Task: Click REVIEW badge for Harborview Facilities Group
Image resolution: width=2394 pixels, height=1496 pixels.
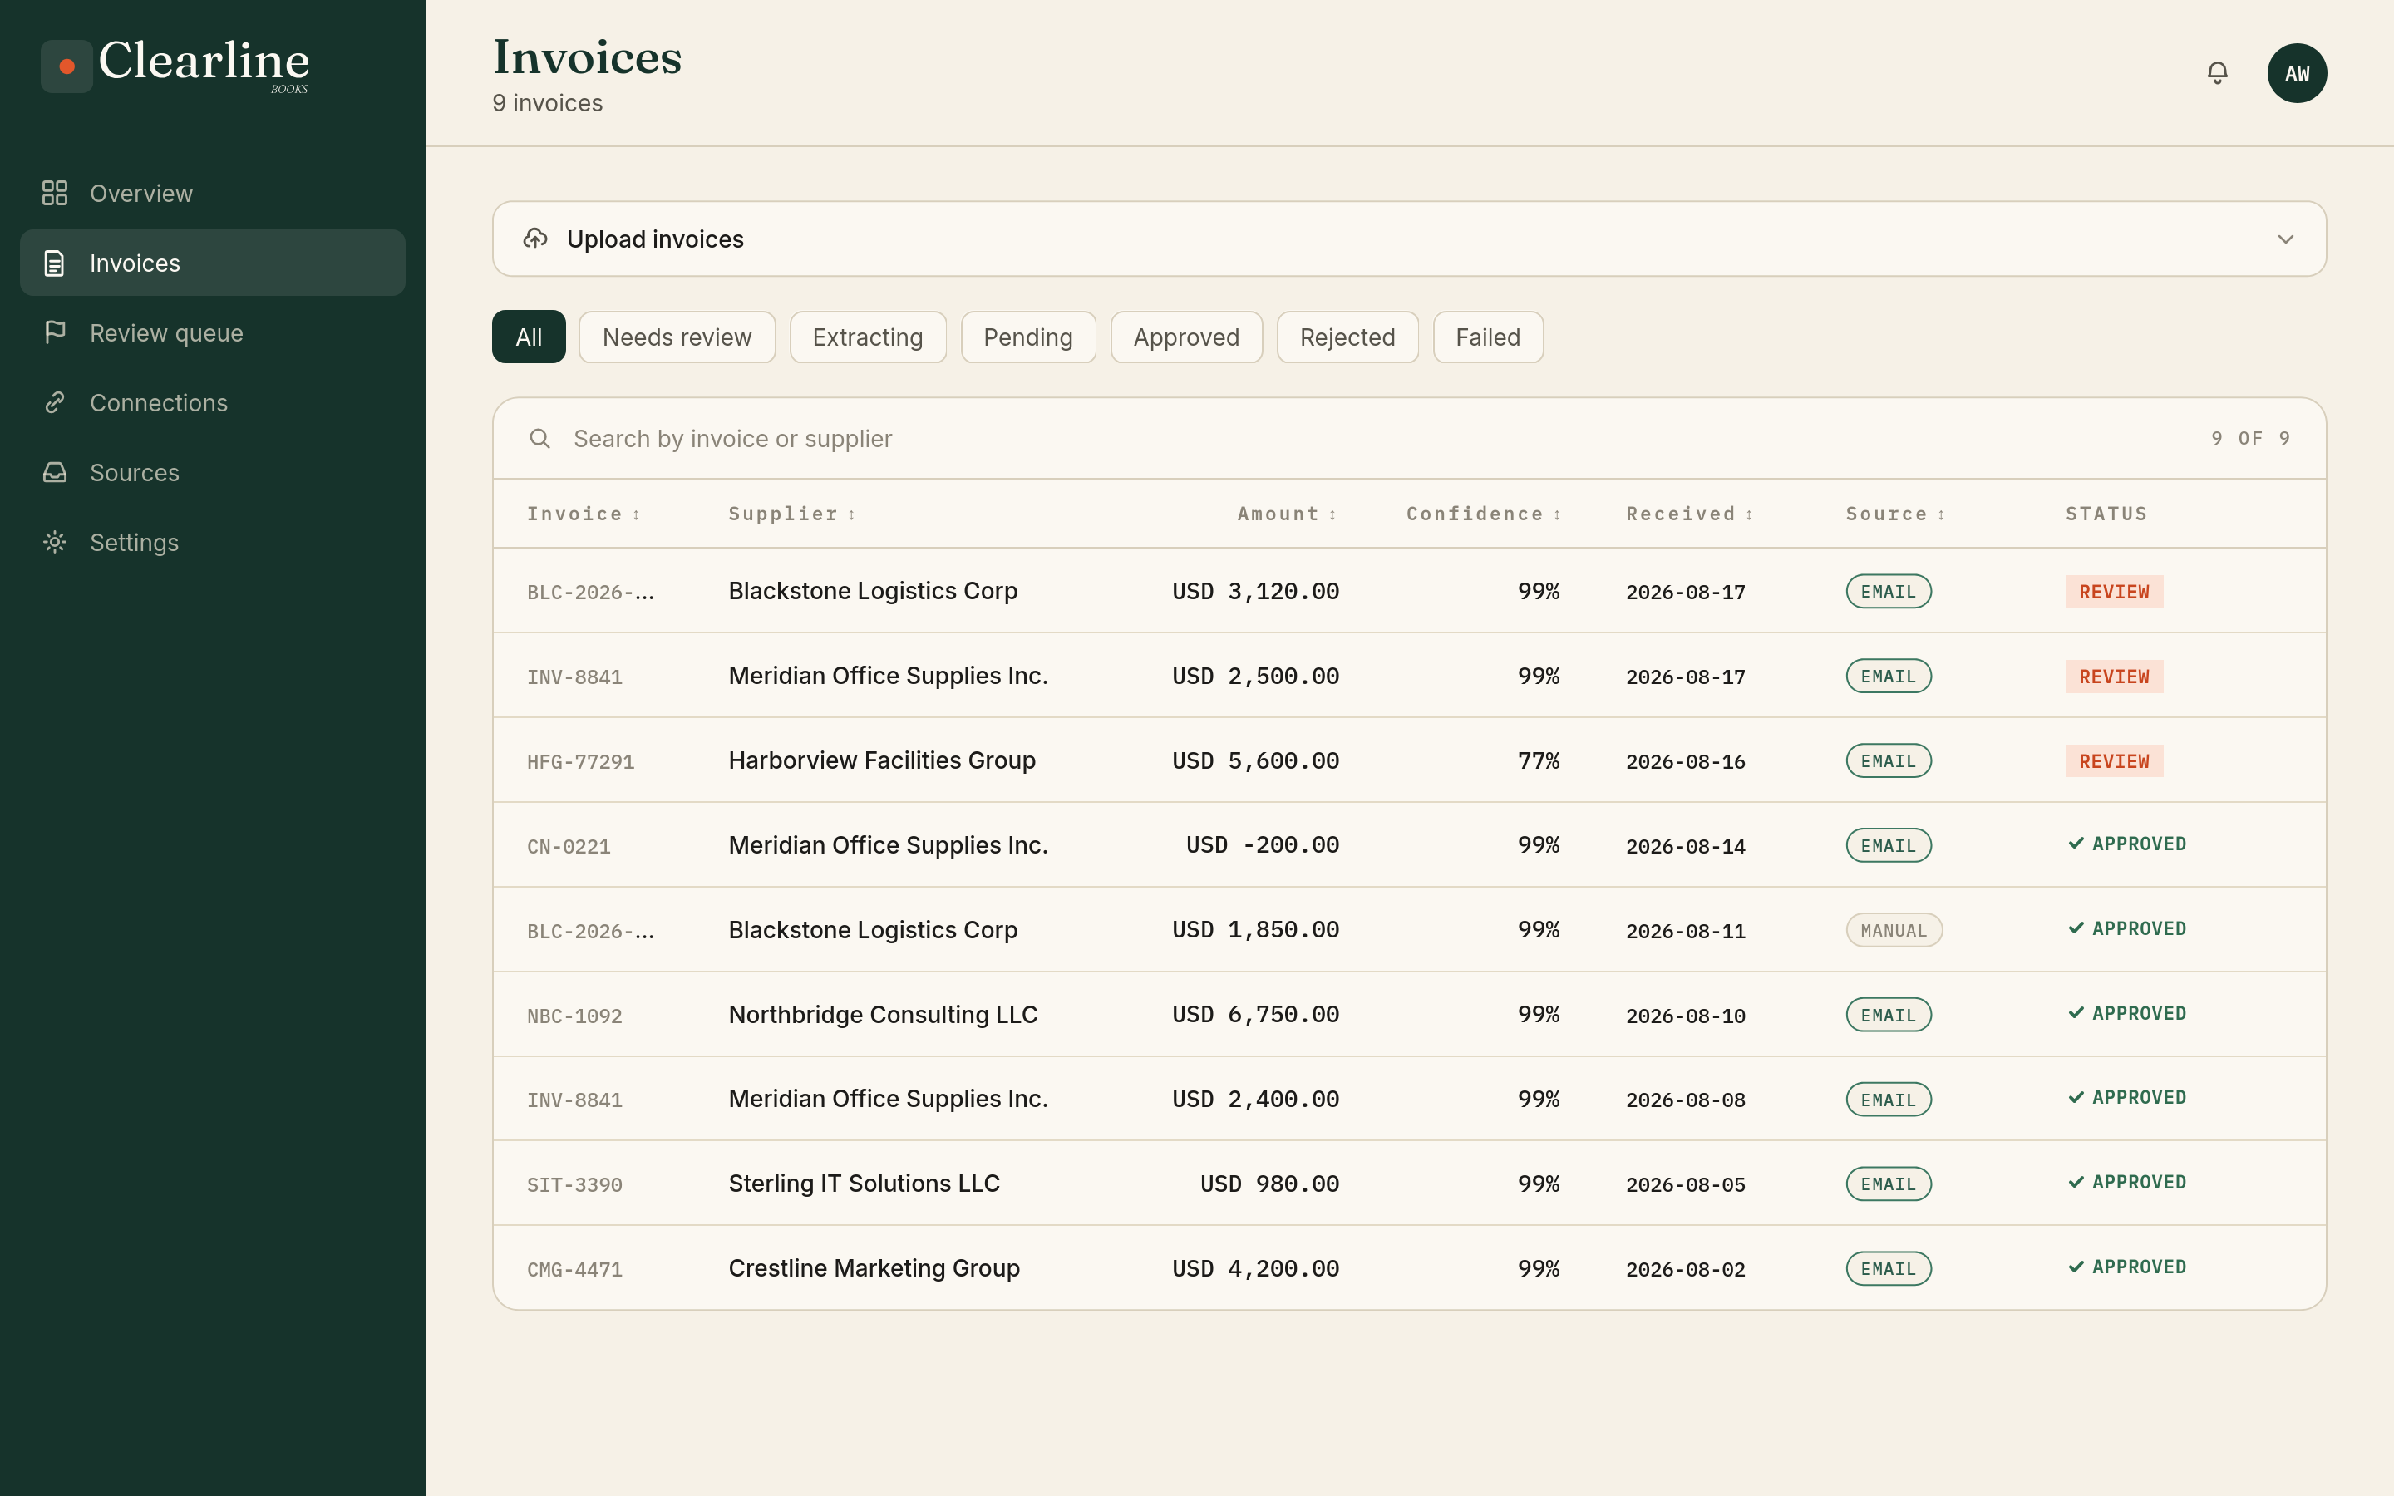Action: (2114, 760)
